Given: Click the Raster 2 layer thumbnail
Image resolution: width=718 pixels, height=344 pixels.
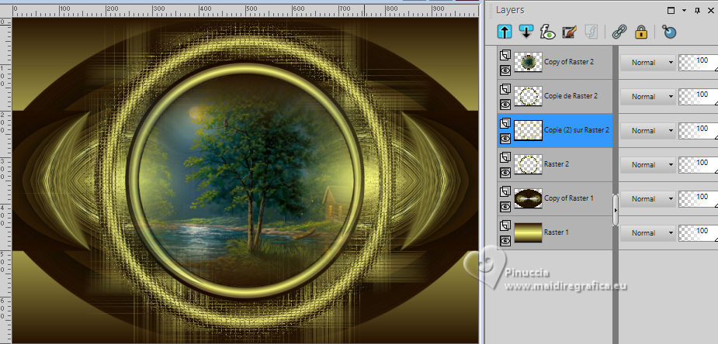Looking at the screenshot, I should (529, 164).
